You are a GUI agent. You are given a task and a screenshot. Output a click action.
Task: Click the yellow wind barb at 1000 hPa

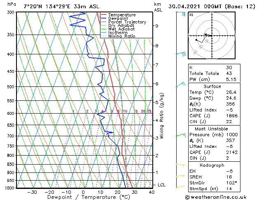coord(180,187)
